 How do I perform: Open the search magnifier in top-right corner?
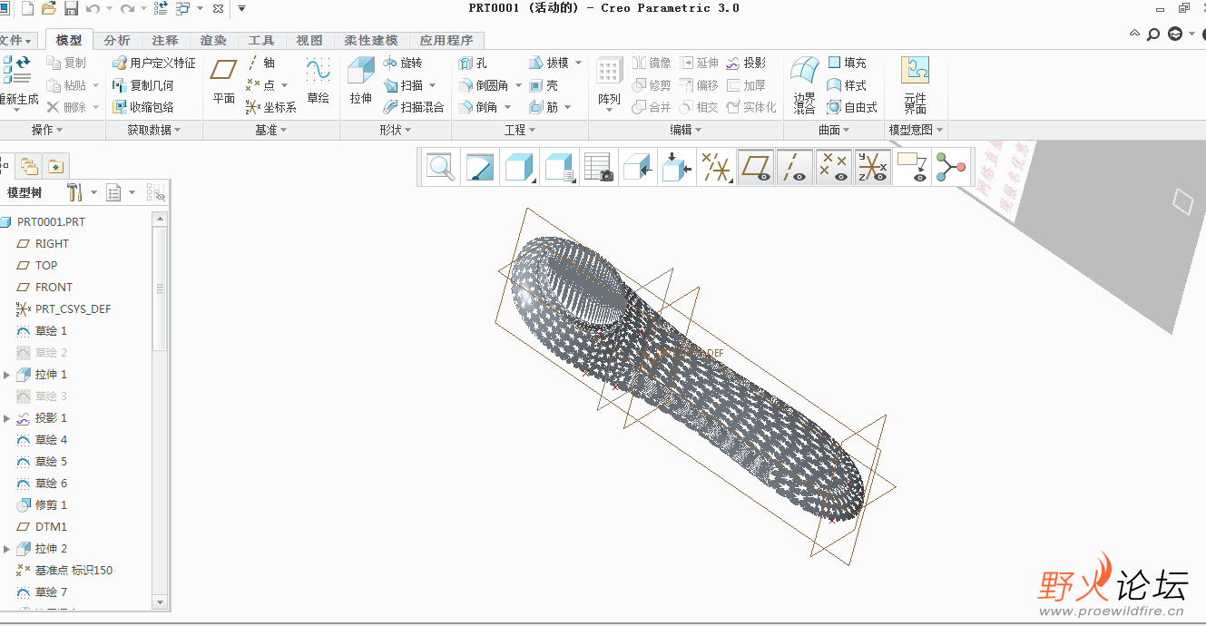coord(1153,34)
